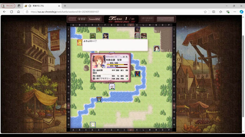Select the sunglasses-wearing unit on row 2
The height and width of the screenshot is (137, 245).
144,36
